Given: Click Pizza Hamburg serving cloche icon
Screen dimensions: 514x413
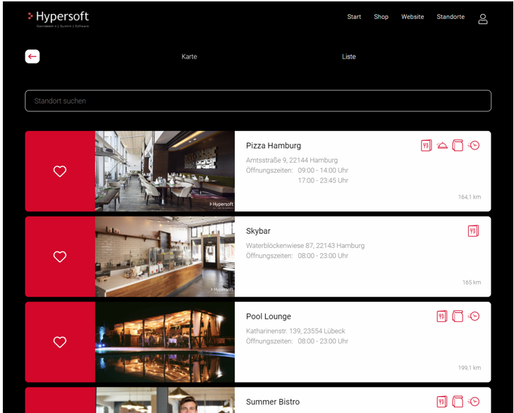Looking at the screenshot, I should [442, 145].
